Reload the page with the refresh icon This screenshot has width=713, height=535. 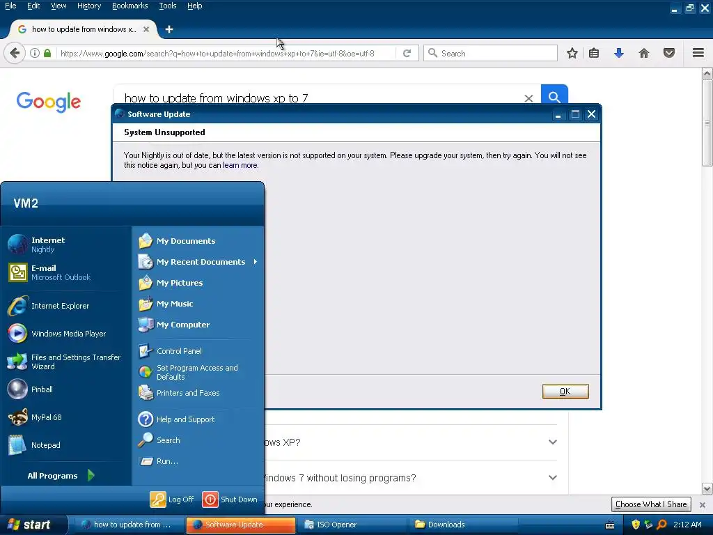407,53
